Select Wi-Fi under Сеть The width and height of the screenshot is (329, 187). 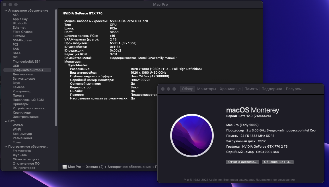(x=17, y=129)
